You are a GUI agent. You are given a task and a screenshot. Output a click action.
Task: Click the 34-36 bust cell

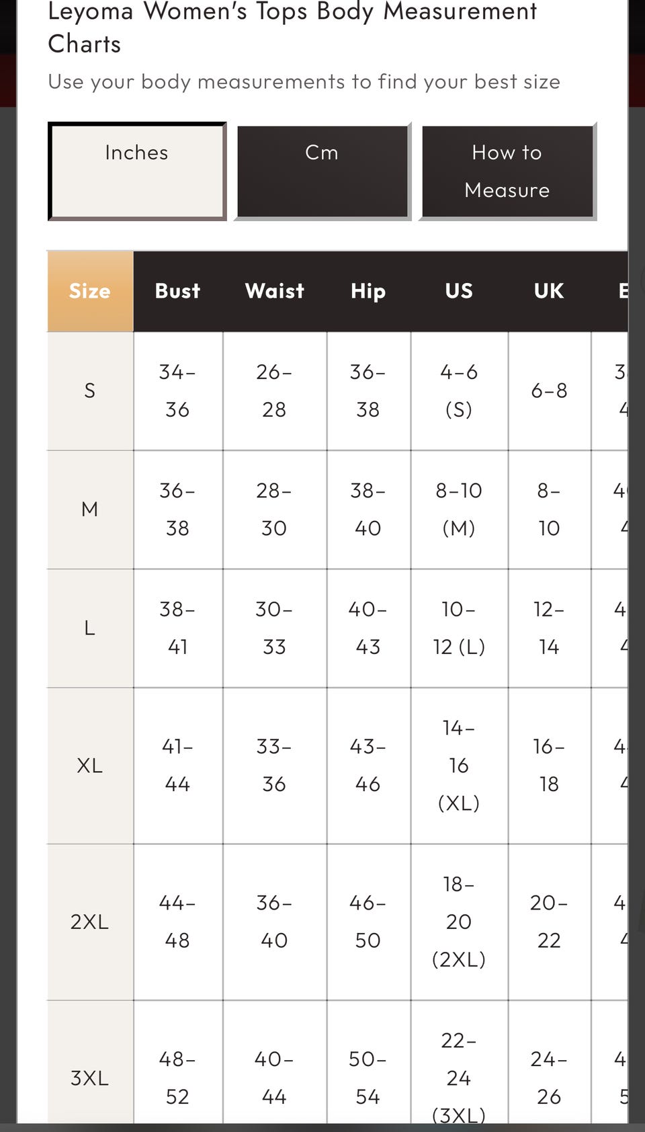(x=177, y=391)
